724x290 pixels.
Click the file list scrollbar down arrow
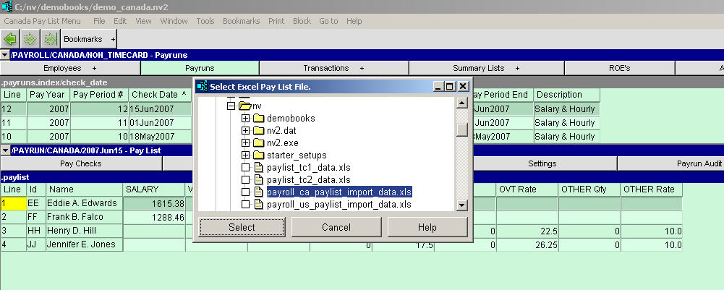[461, 205]
